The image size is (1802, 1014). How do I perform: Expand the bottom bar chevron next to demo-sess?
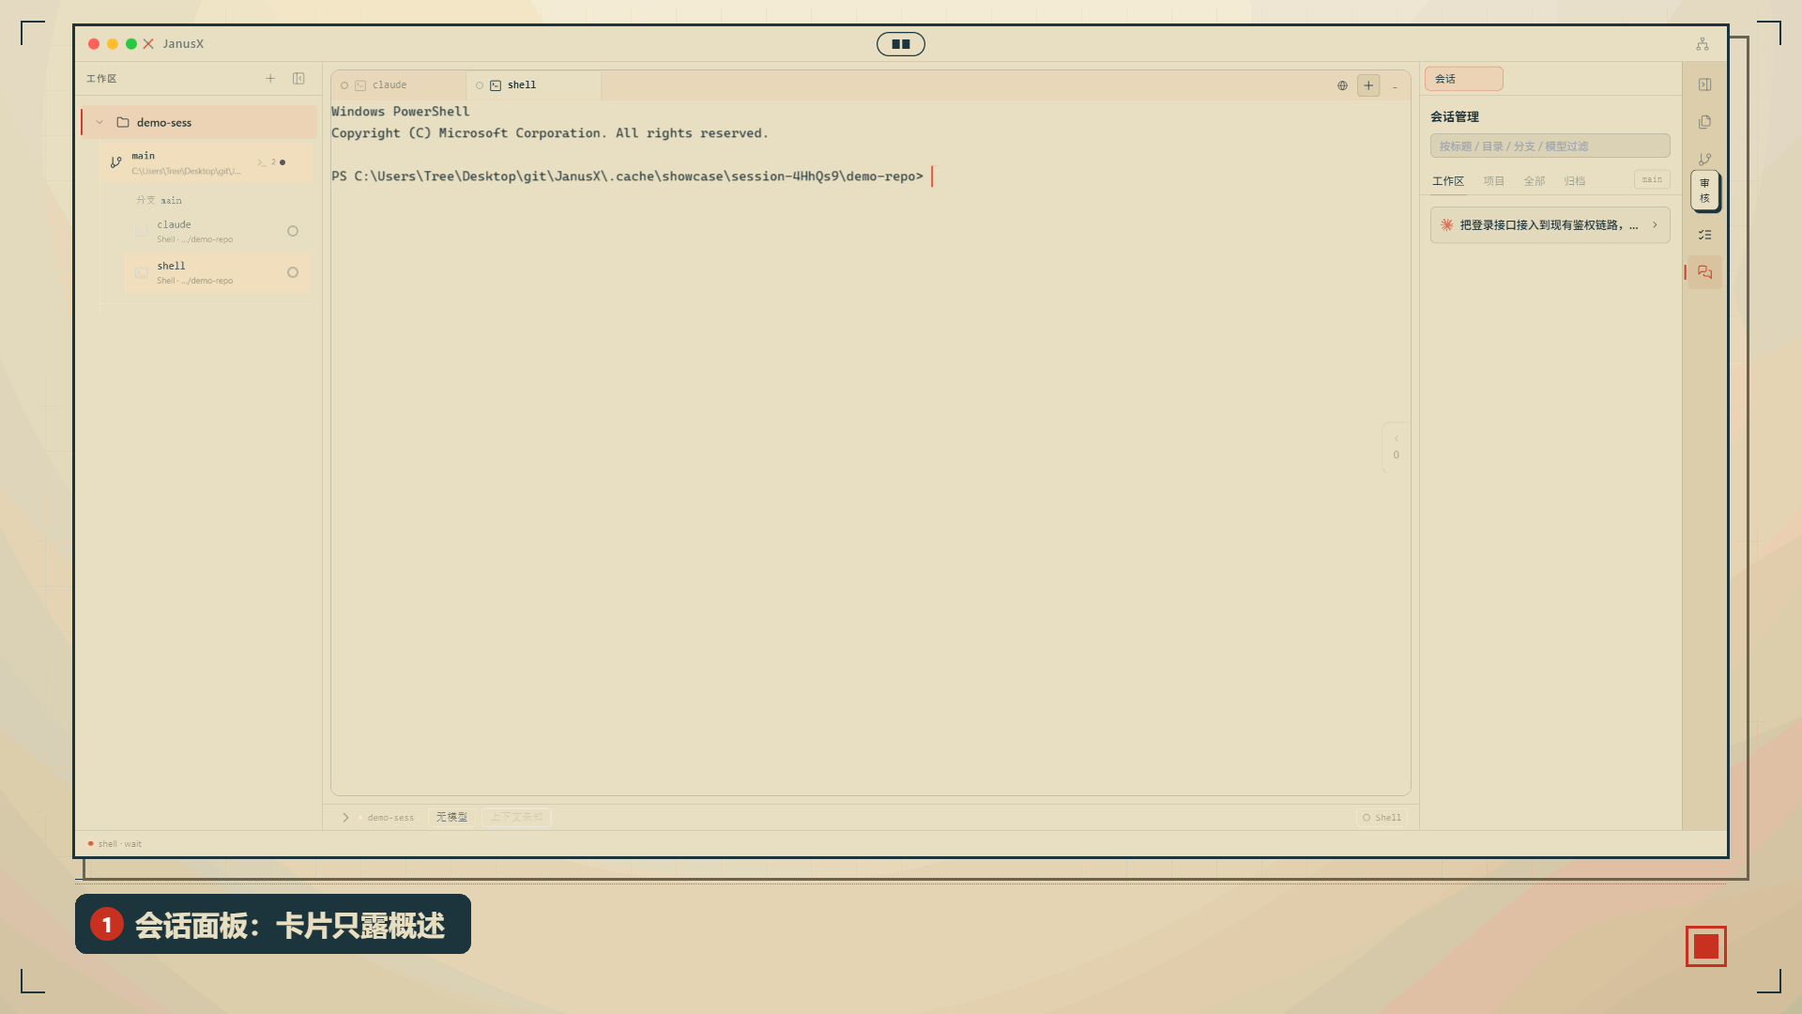[345, 818]
